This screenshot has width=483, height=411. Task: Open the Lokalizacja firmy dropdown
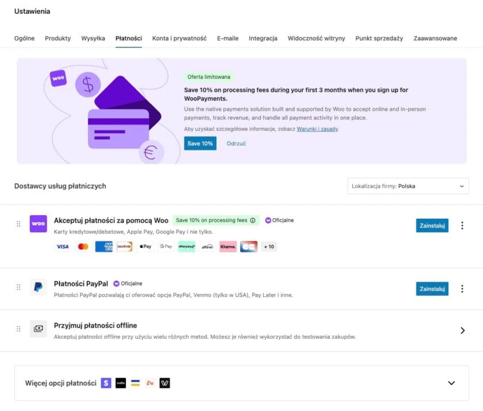408,186
